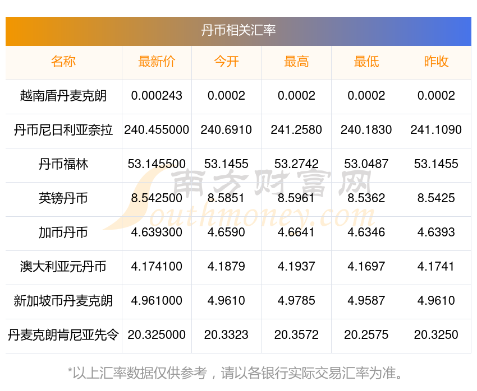Viewport: 477px width, 391px height.
Task: Select the 新加坡币丹麦克朗 row name
Action: click(63, 301)
